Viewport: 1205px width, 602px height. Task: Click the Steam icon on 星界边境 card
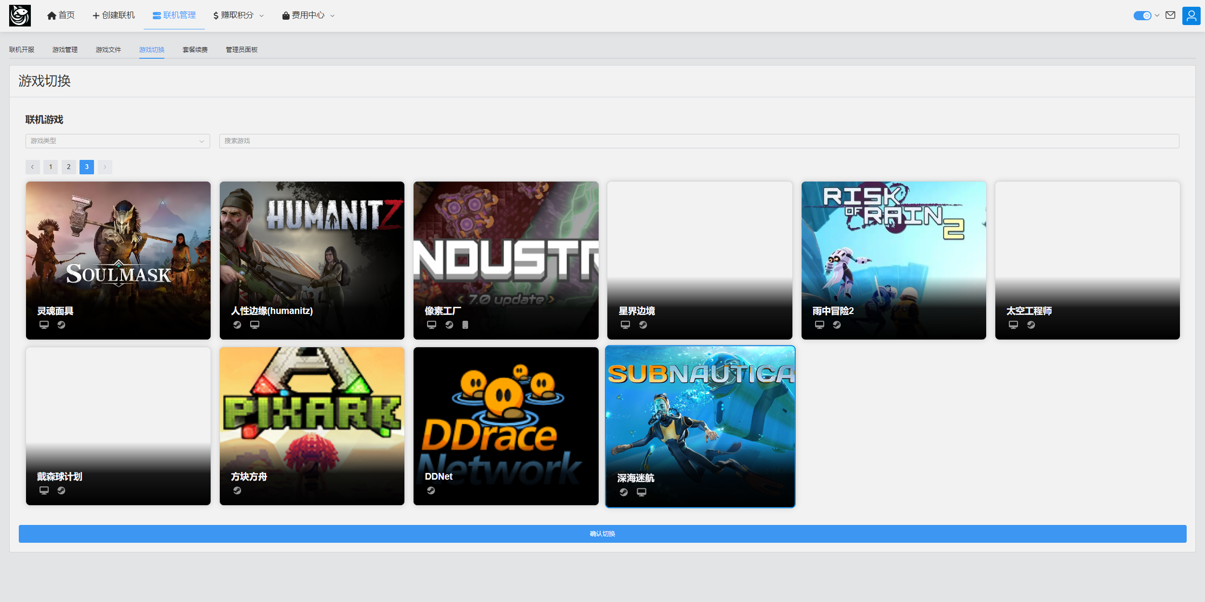tap(643, 325)
